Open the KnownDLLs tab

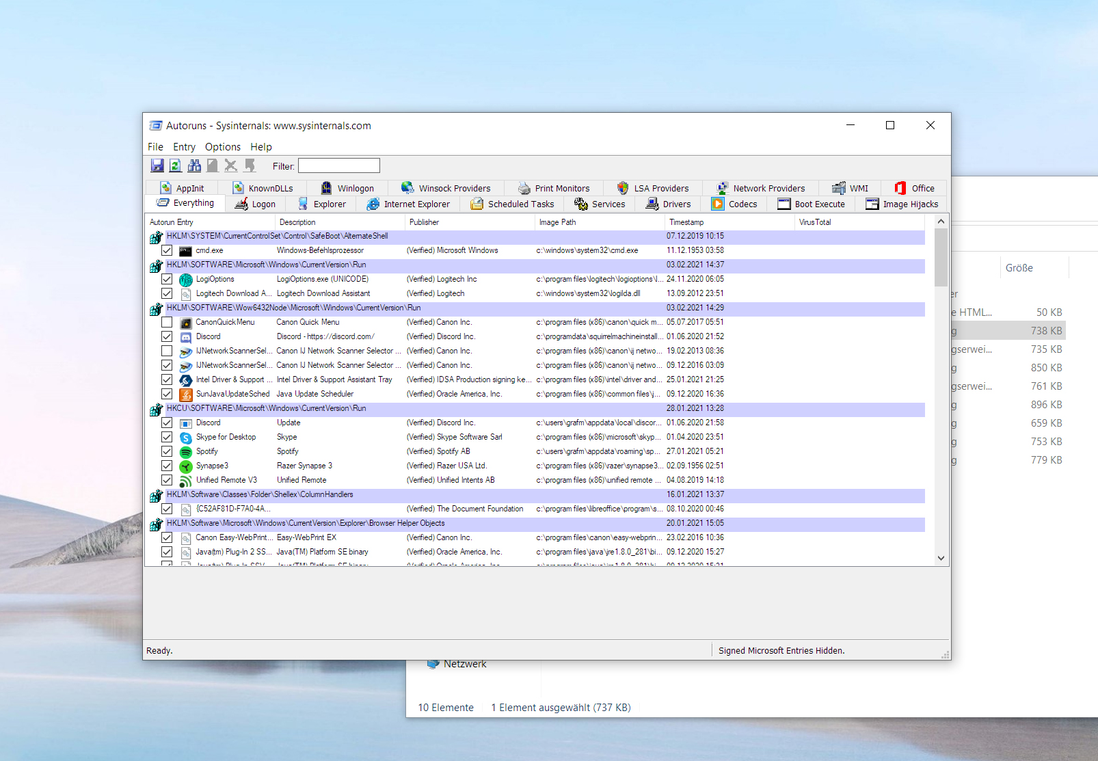(x=263, y=189)
